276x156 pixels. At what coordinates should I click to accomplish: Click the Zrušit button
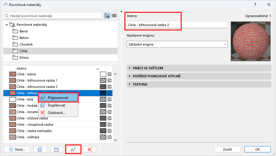pos(228,149)
